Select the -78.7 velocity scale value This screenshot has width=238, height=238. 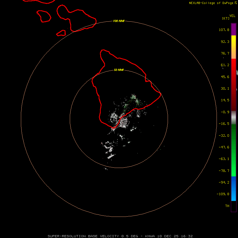tap(224, 171)
